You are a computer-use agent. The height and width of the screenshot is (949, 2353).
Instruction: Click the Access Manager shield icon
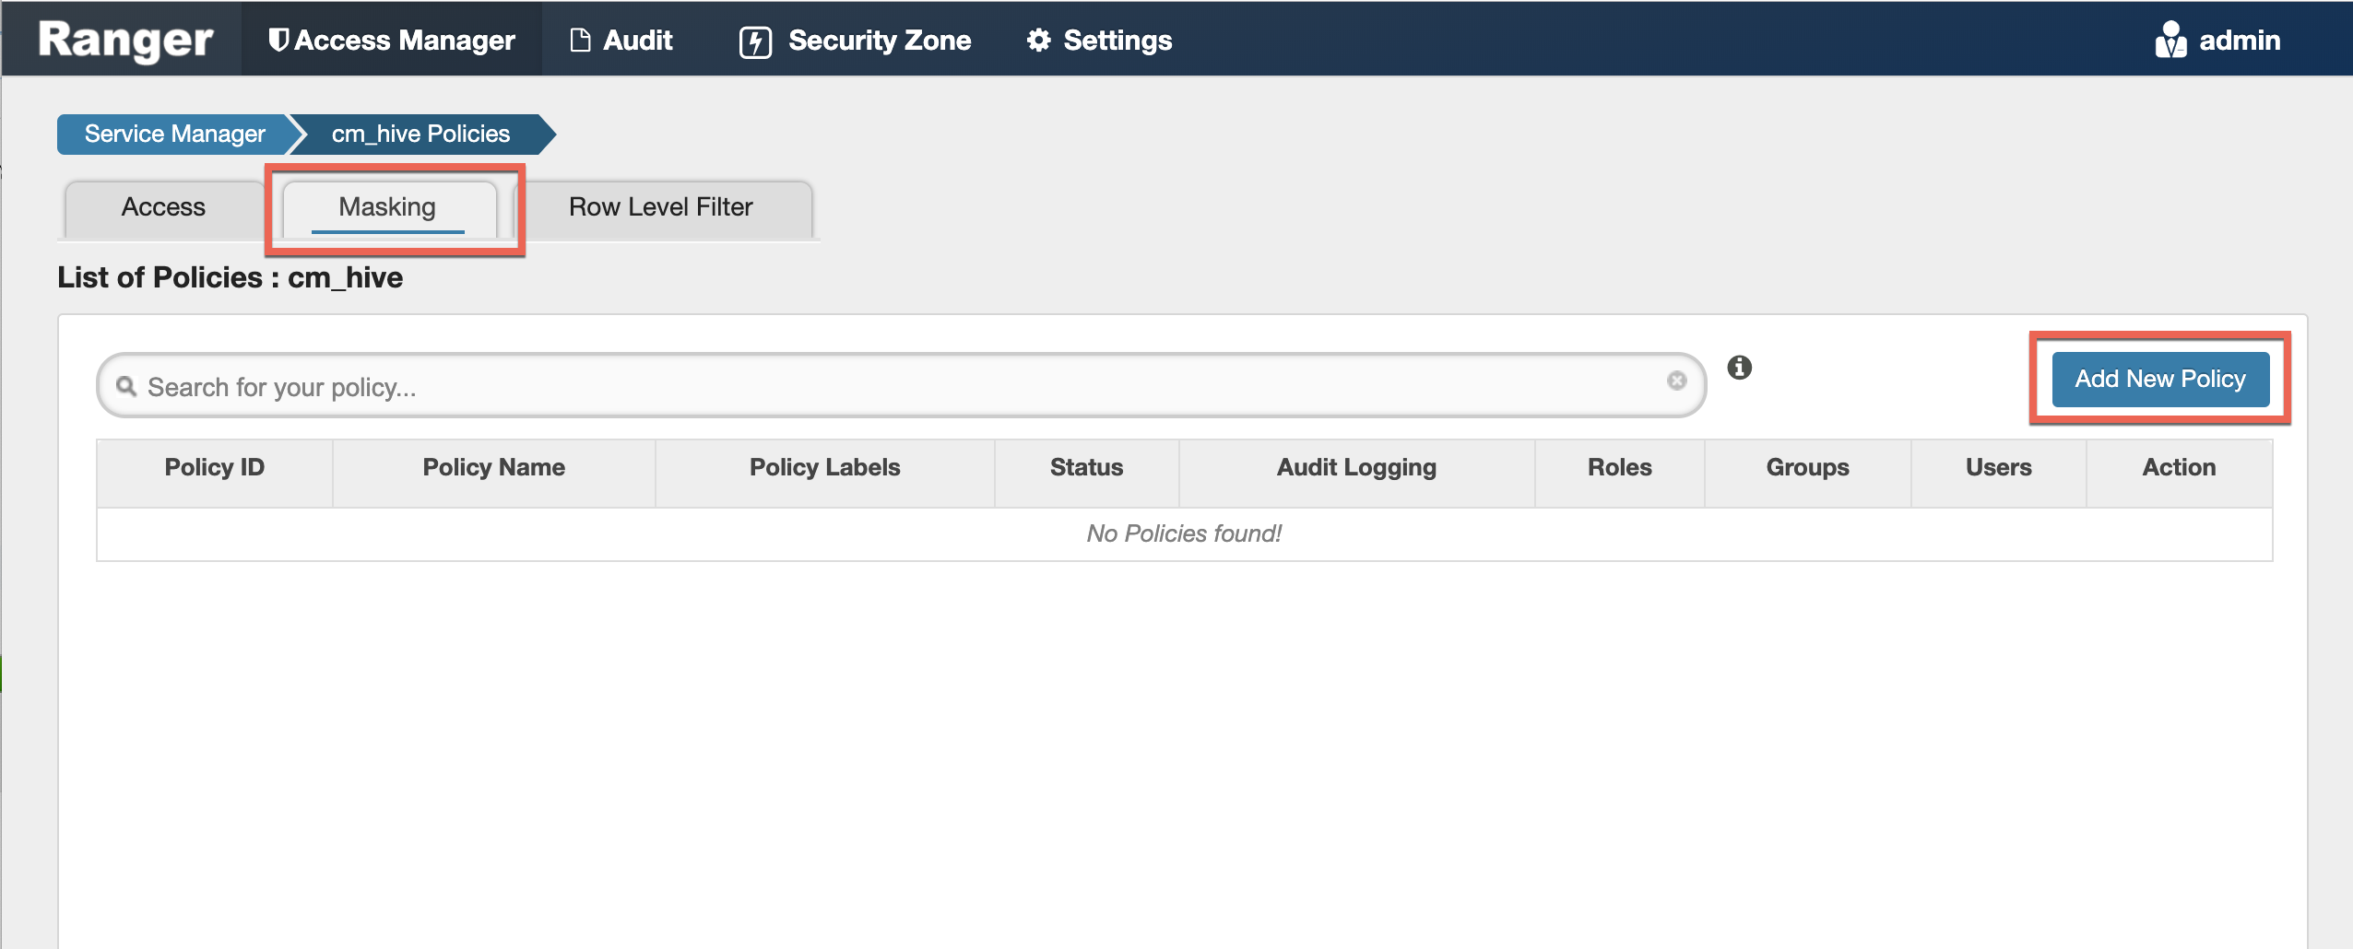point(278,41)
